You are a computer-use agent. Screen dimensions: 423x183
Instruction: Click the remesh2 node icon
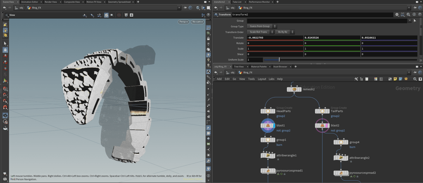(295, 89)
